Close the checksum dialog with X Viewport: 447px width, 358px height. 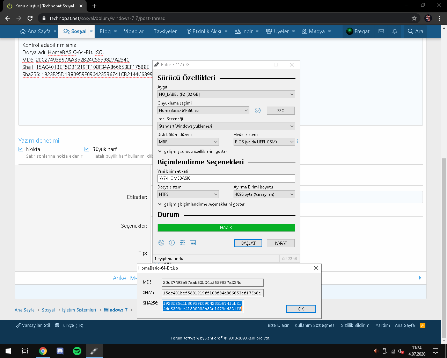[316, 268]
